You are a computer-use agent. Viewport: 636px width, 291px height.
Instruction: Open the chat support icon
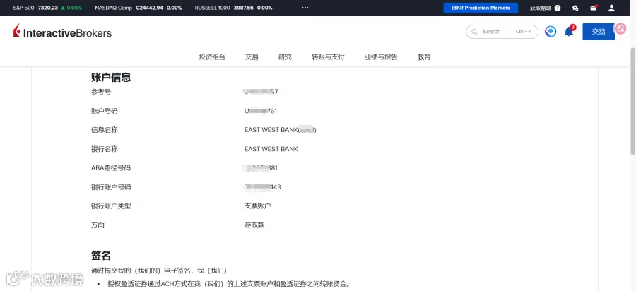click(x=575, y=8)
